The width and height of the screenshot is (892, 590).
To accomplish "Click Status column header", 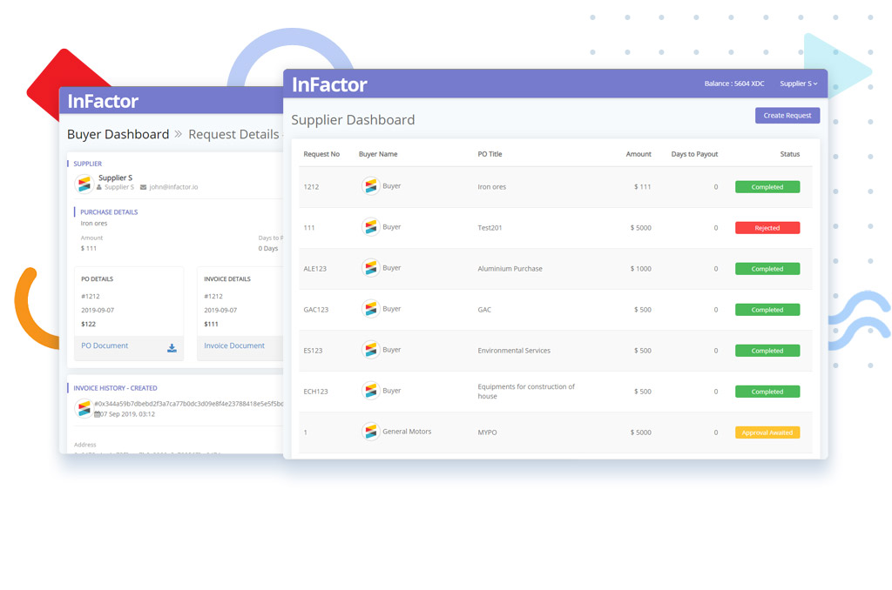I will coord(789,154).
